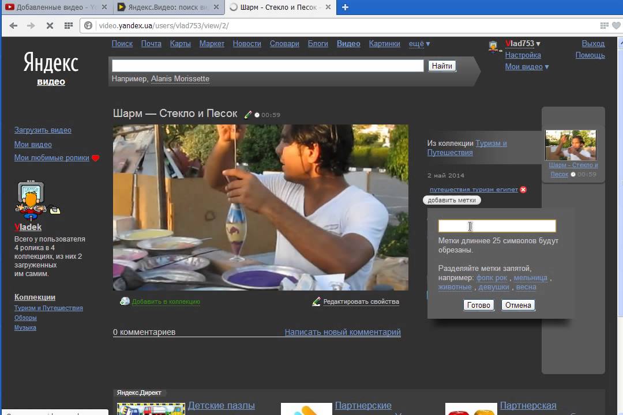Viewport: 623px width, 415px height.
Task: Open a new browser tab with plus
Action: [x=345, y=7]
